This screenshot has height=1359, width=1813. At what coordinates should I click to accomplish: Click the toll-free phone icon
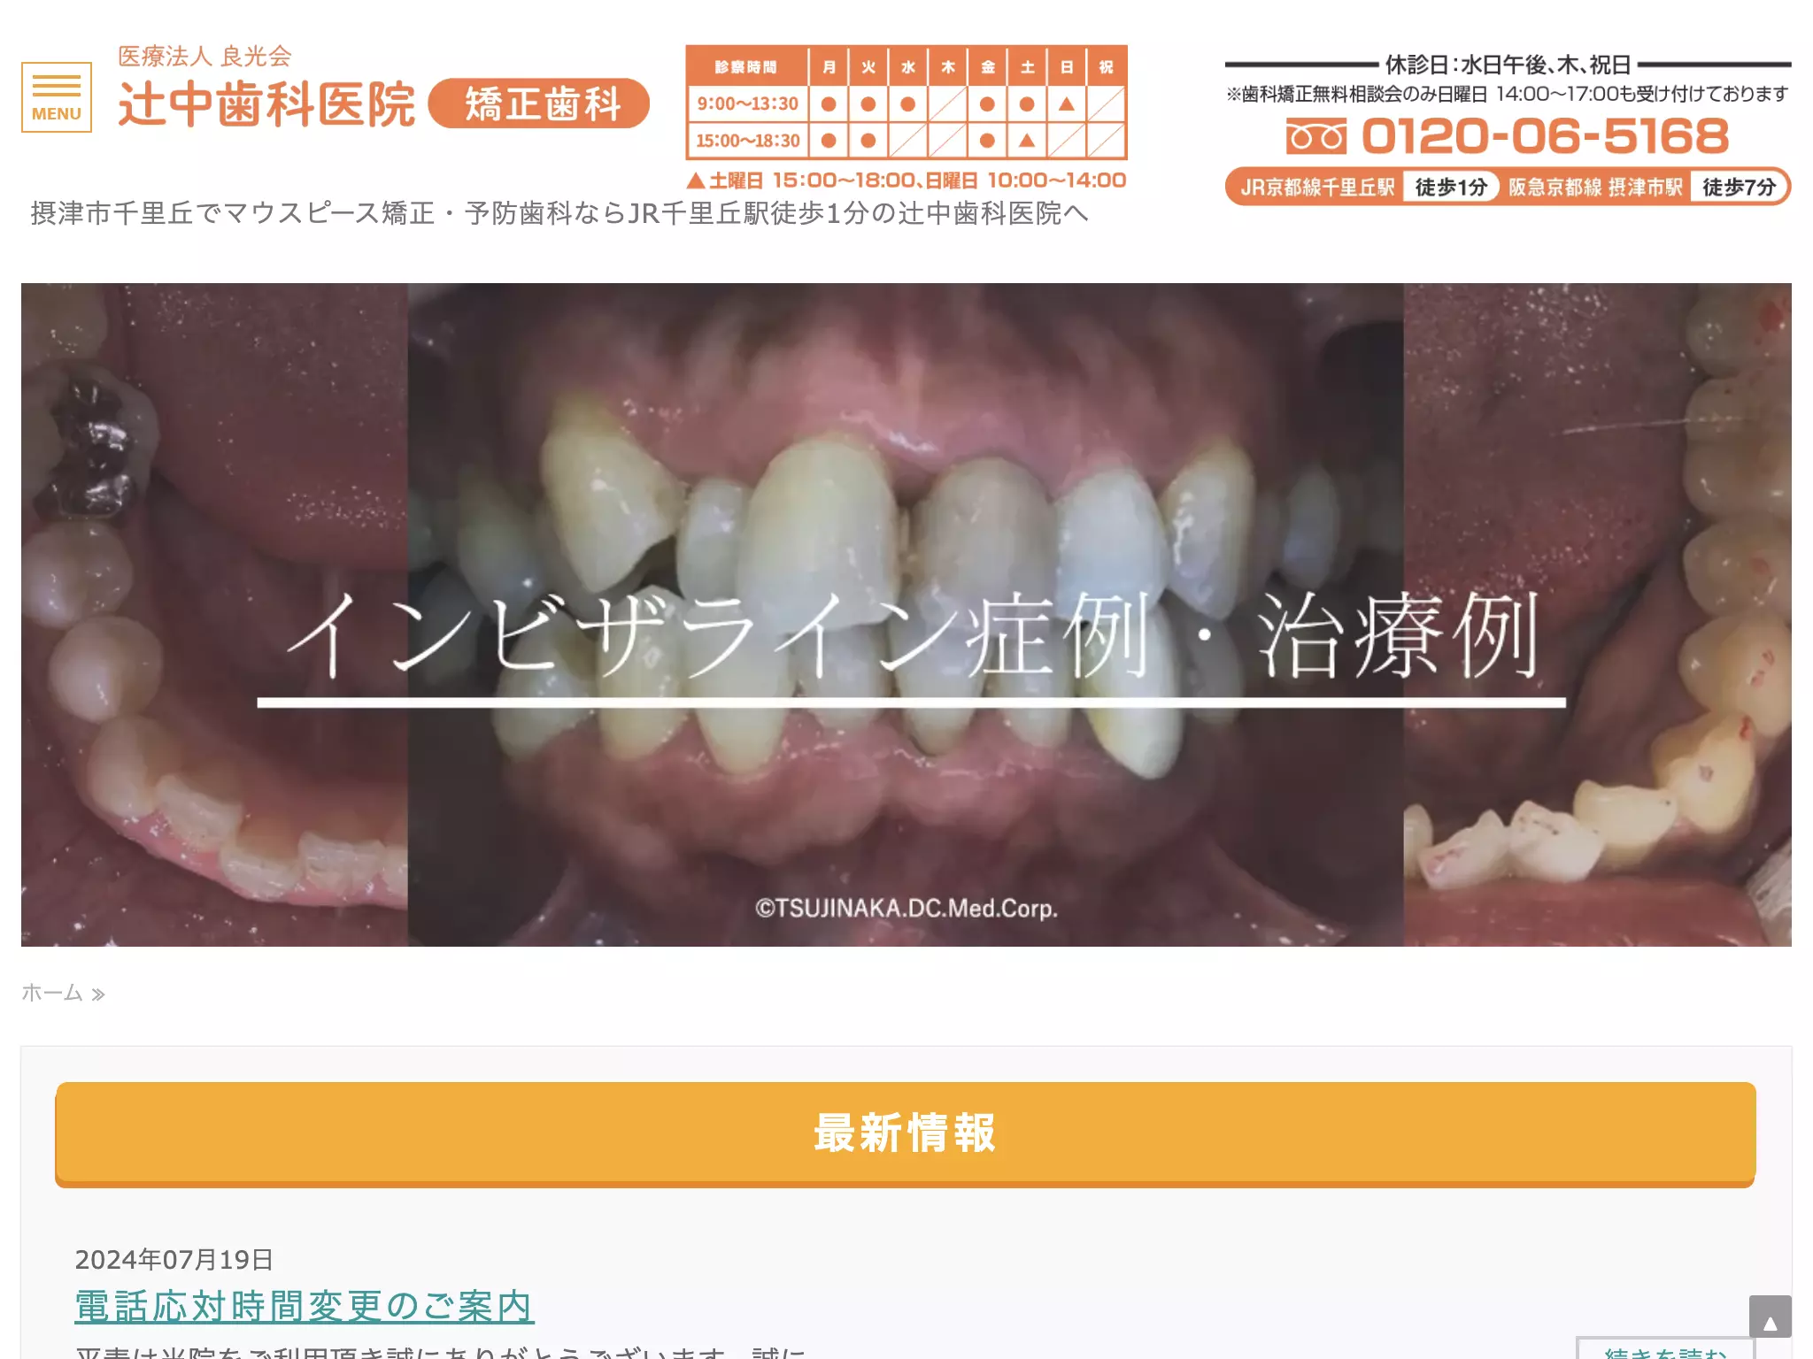pyautogui.click(x=1316, y=136)
